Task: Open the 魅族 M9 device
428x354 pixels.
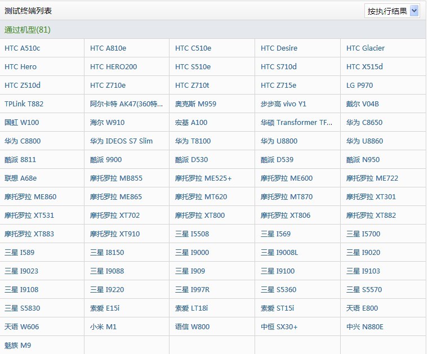Action: point(18,345)
